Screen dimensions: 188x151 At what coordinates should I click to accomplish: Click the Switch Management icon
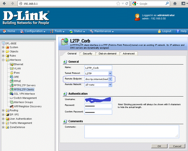coord(12,98)
